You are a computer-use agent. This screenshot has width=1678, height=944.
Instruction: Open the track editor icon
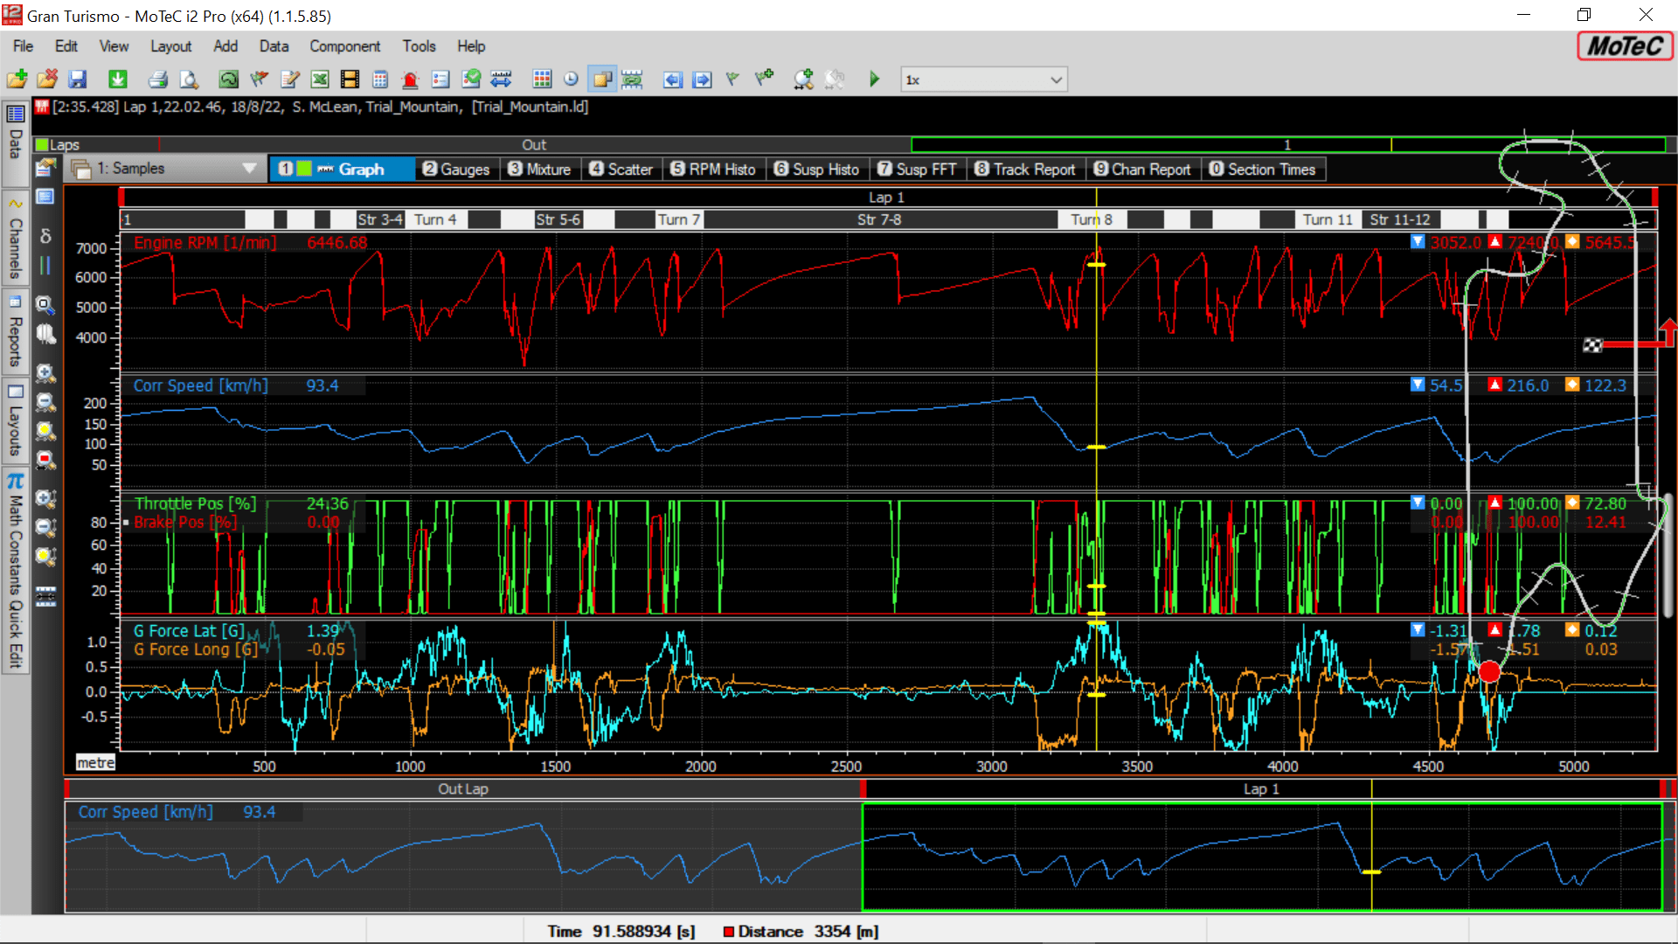228,80
